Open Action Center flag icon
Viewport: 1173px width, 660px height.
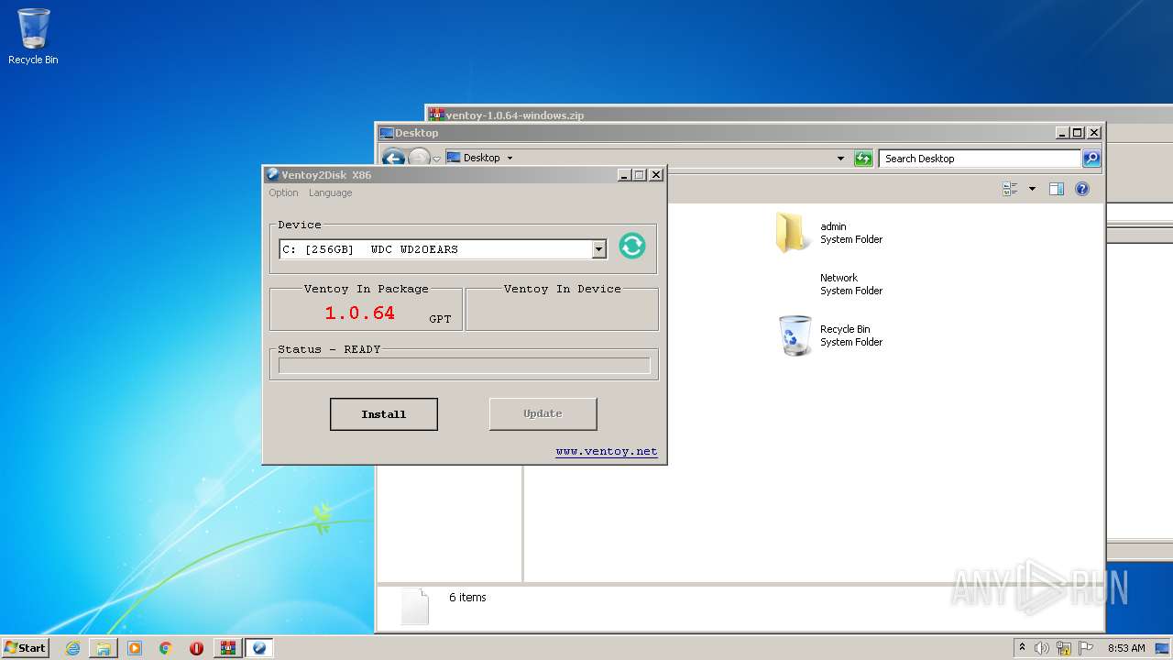(x=1086, y=648)
